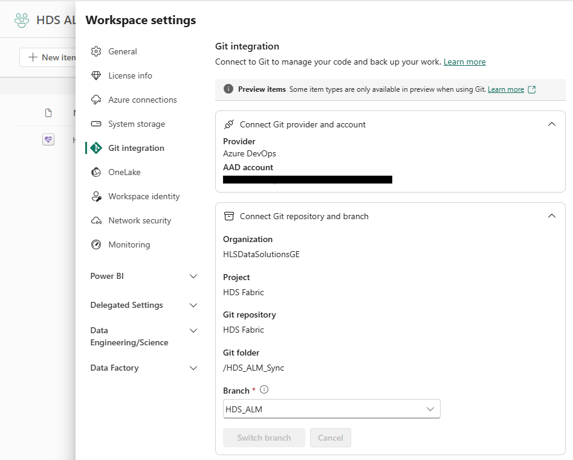Screen dimensions: 573x460
Task: Click the System storage drive icon
Action: 96,124
